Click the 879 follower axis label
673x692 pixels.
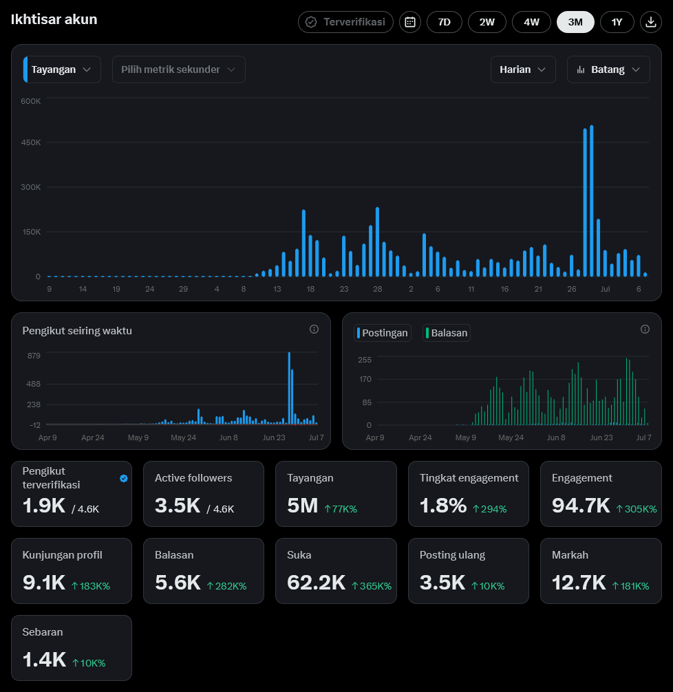tap(34, 356)
